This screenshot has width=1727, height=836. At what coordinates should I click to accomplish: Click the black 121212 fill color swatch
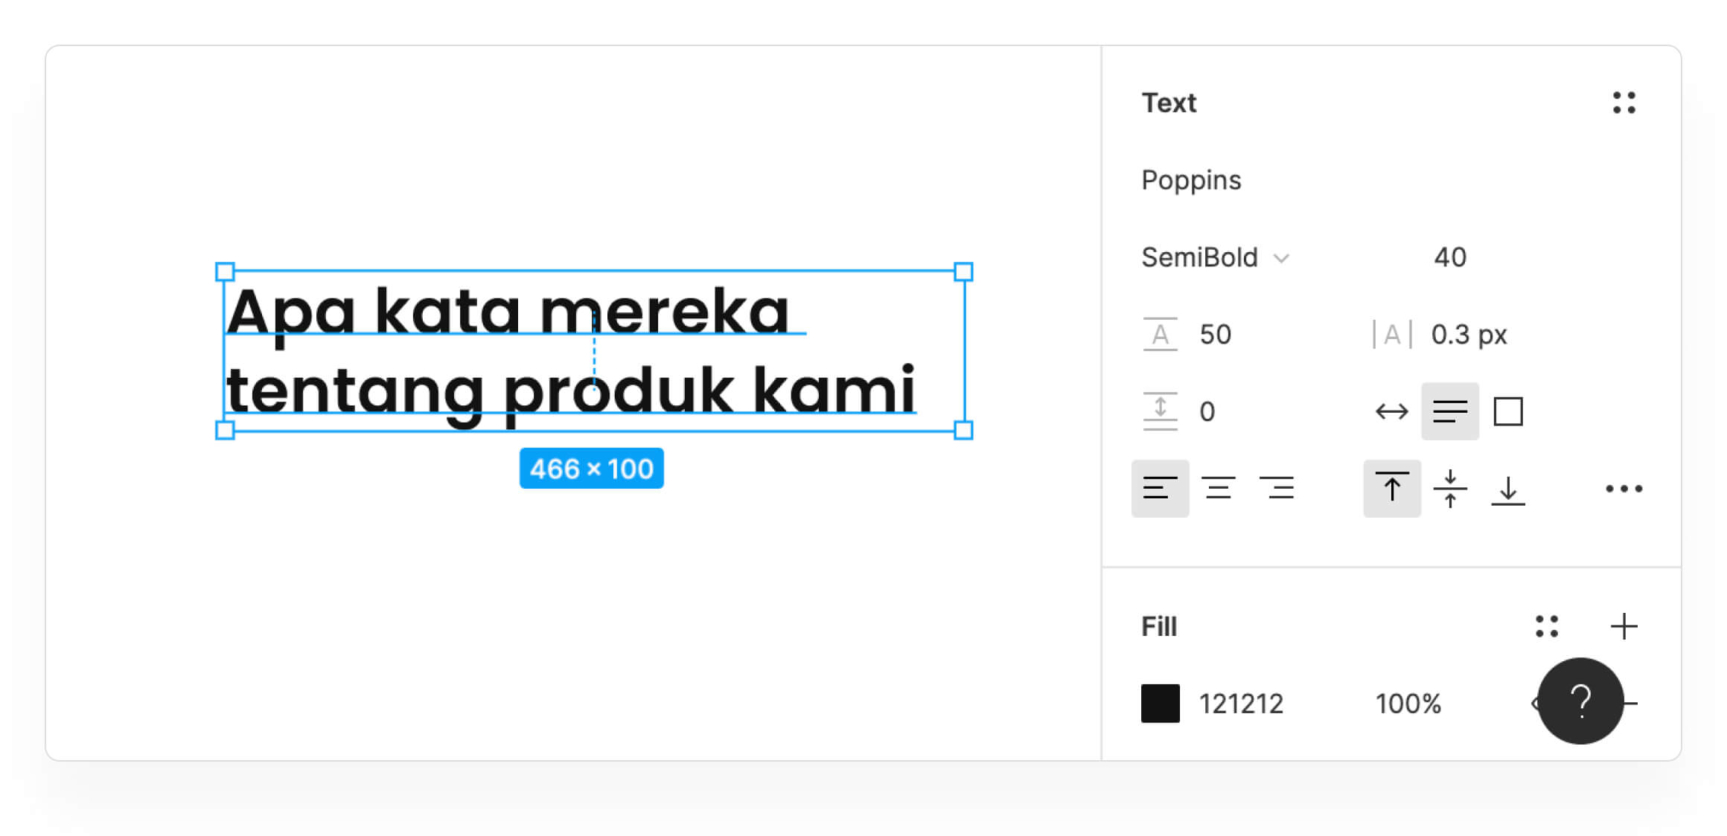pyautogui.click(x=1160, y=704)
